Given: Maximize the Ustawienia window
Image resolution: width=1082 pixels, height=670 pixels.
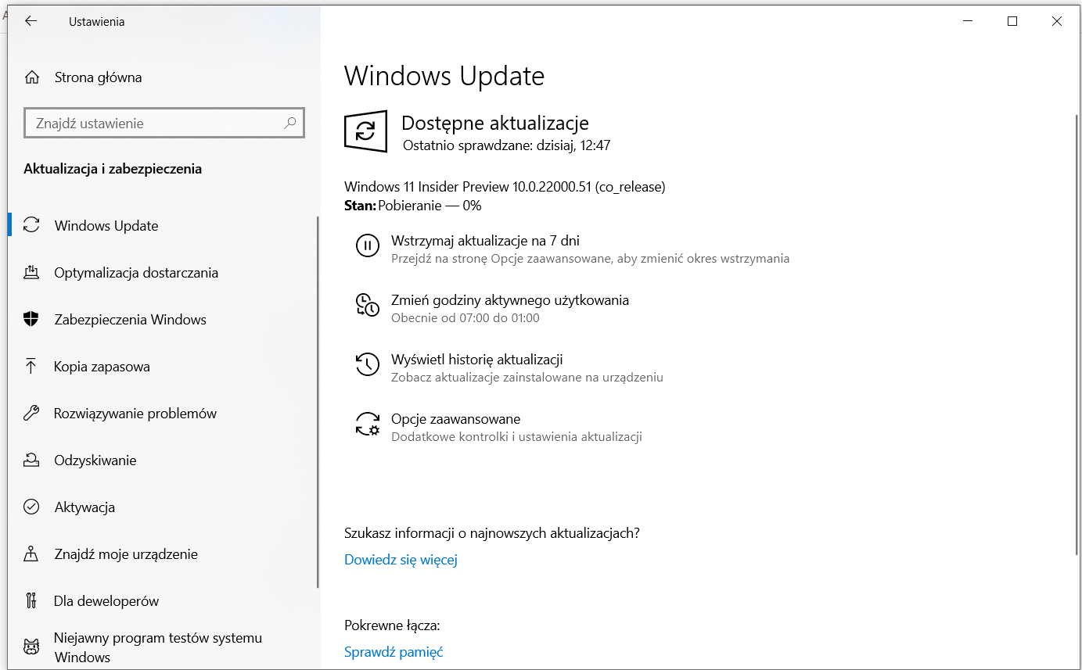Looking at the screenshot, I should [1012, 22].
